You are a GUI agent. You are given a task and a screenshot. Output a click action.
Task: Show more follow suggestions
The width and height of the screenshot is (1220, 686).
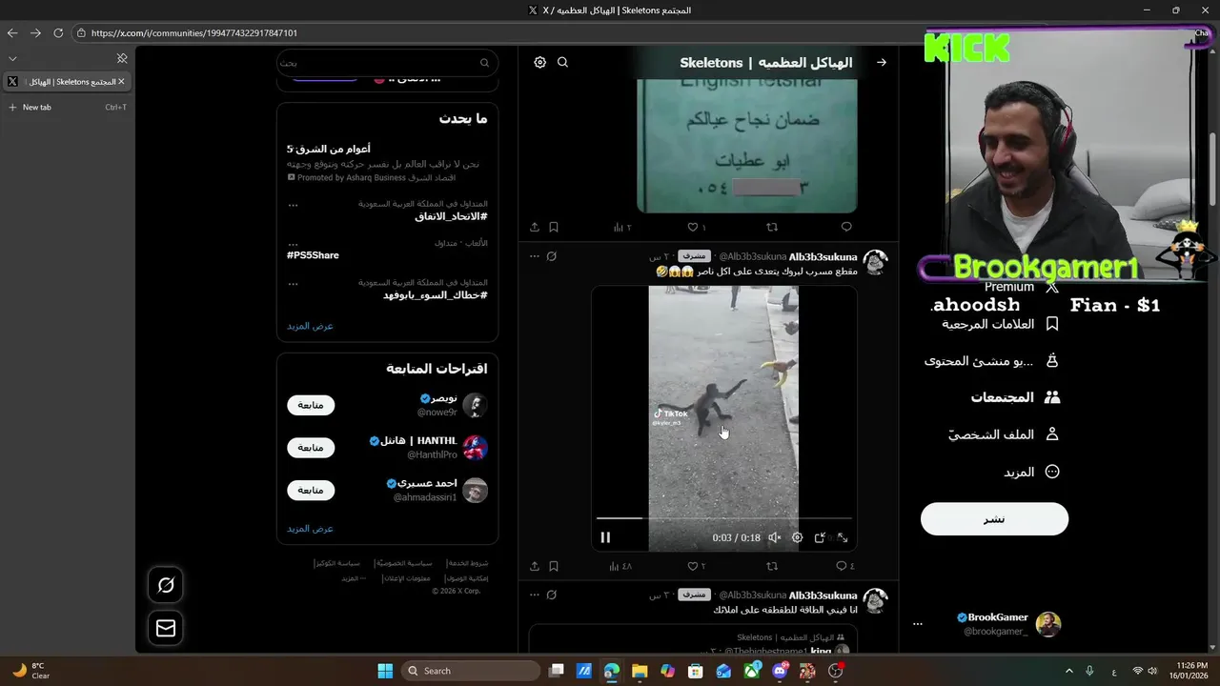point(311,528)
